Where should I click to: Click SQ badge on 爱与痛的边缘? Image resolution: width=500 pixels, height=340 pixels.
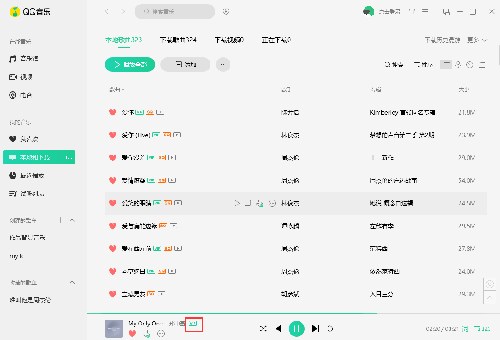point(163,225)
